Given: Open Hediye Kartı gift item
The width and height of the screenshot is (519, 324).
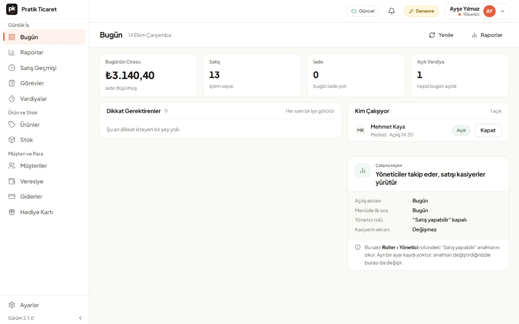Looking at the screenshot, I should (x=44, y=212).
